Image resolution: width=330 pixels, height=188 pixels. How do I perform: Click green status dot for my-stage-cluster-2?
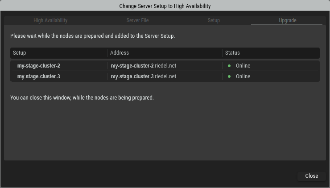pos(229,66)
